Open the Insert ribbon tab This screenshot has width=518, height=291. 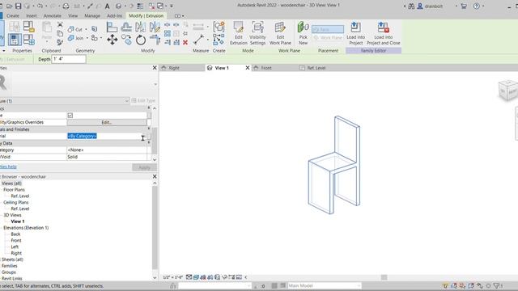[32, 16]
